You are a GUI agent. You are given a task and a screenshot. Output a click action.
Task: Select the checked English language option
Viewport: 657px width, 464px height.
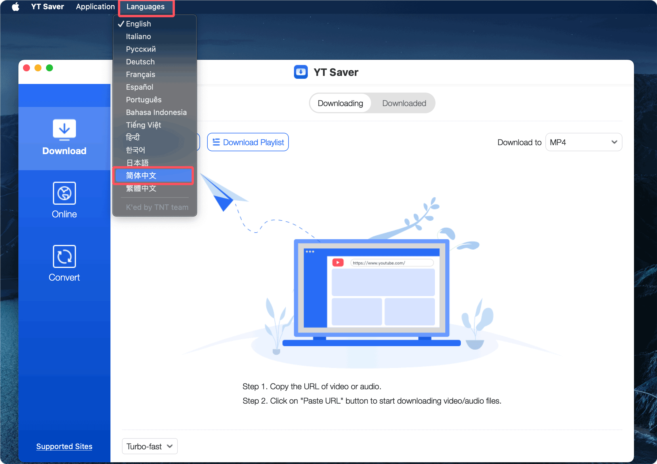[138, 24]
